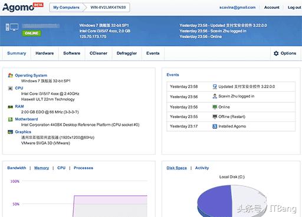
Task: Select the disk Activity view
Action: (202, 168)
